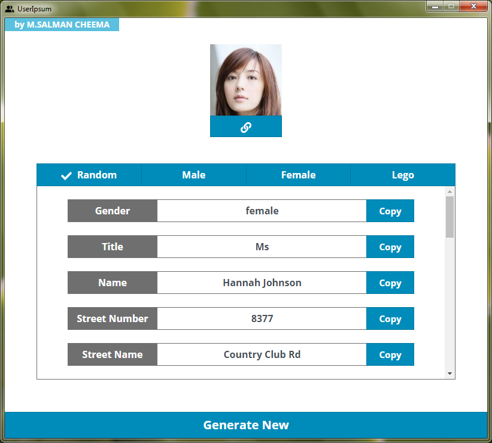Click the UserIpsum icon in the title bar

[8, 8]
